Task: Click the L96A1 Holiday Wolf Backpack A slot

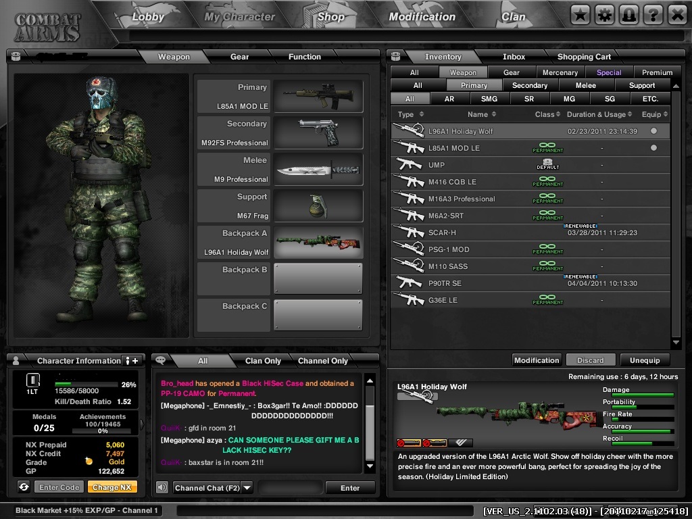Action: [x=318, y=243]
